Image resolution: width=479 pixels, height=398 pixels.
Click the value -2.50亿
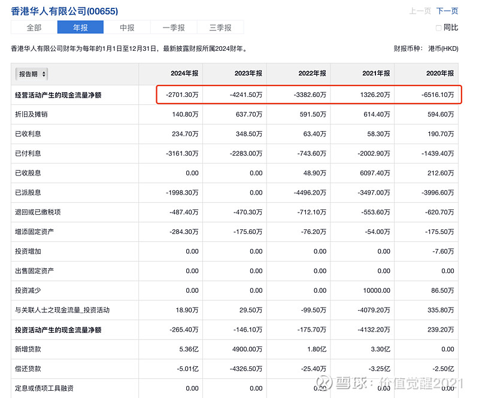click(443, 369)
